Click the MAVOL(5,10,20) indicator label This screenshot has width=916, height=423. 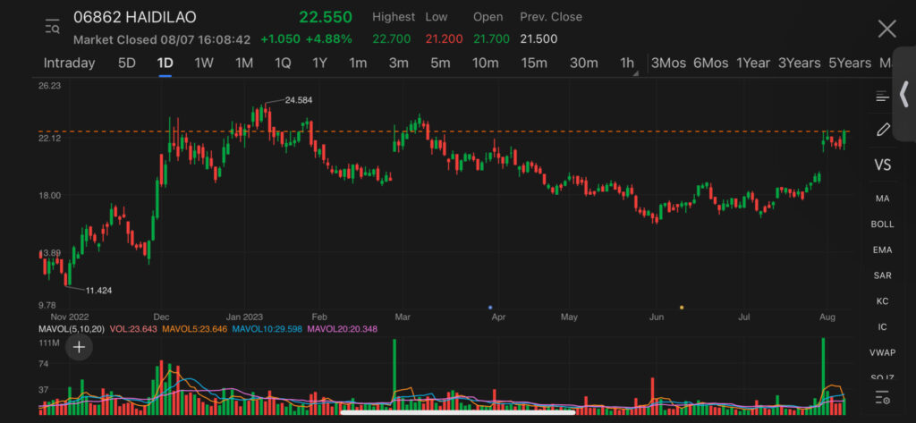click(72, 329)
